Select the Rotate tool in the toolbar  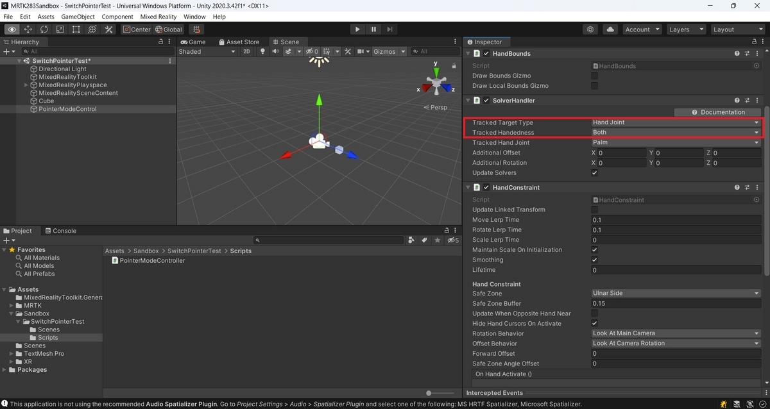44,29
